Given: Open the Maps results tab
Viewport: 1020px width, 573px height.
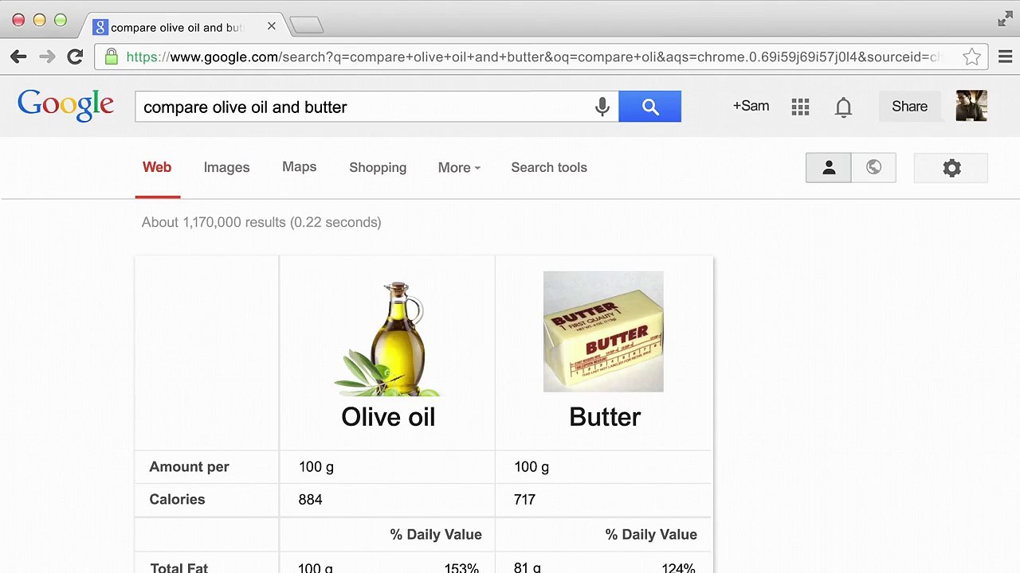Looking at the screenshot, I should pos(299,167).
